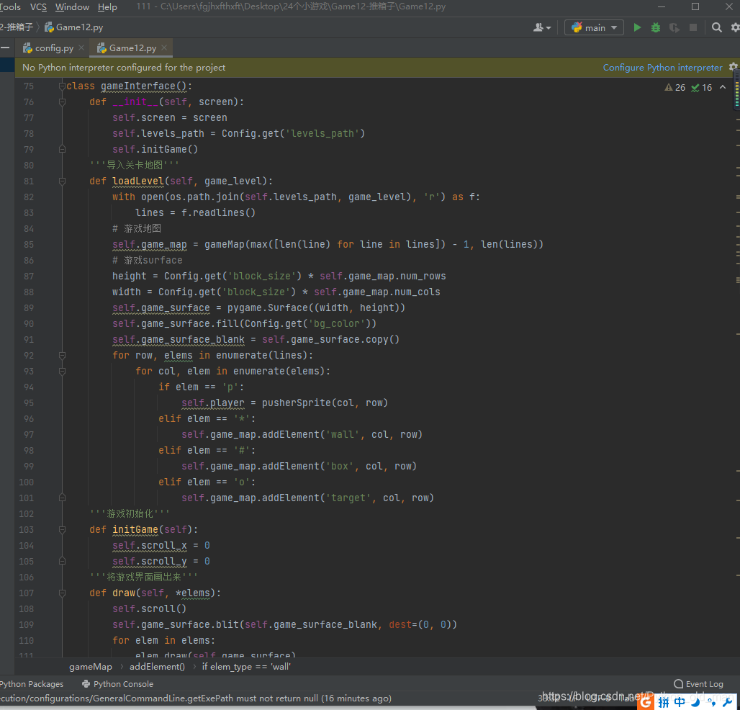Click the fold end marker on line 79
The width and height of the screenshot is (740, 710).
point(62,149)
